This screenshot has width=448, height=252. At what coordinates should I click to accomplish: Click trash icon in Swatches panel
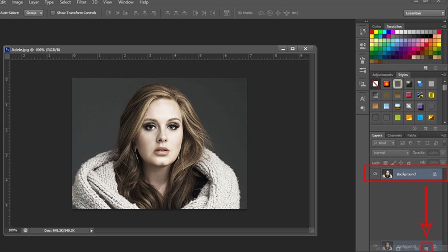[x=436, y=68]
